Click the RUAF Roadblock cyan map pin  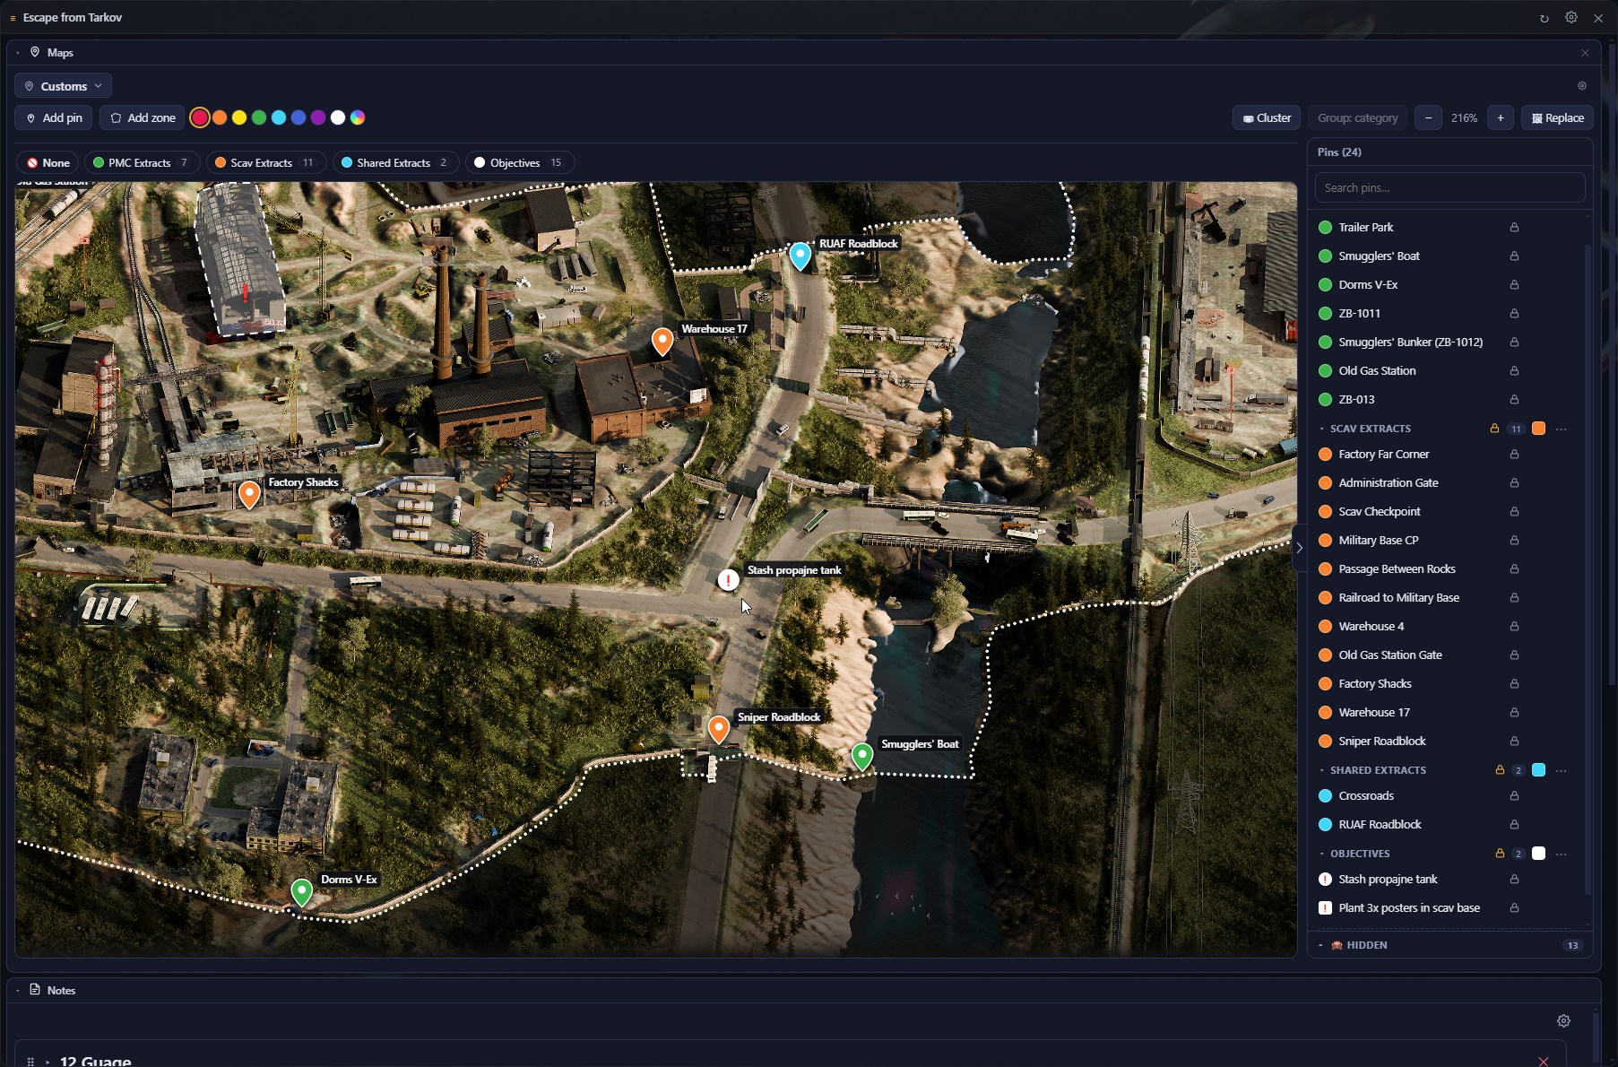pyautogui.click(x=800, y=256)
